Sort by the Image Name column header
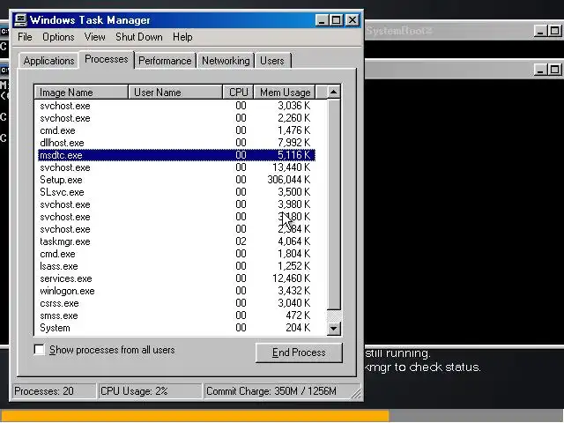The height and width of the screenshot is (423, 564). point(81,92)
